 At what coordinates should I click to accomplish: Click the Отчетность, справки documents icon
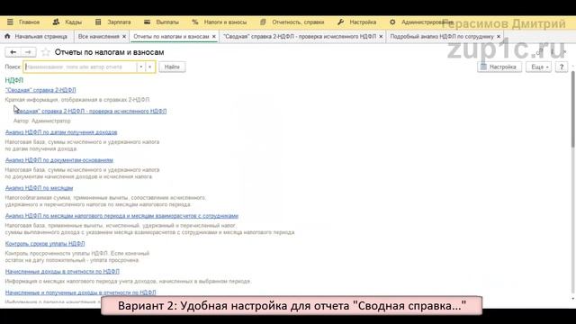263,22
